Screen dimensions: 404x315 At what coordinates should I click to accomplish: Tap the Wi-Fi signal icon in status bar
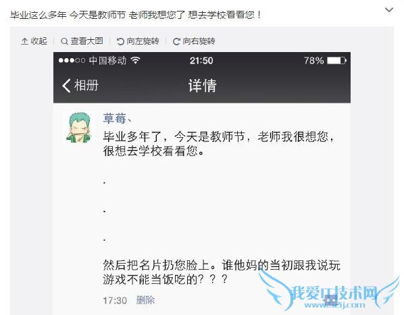135,60
